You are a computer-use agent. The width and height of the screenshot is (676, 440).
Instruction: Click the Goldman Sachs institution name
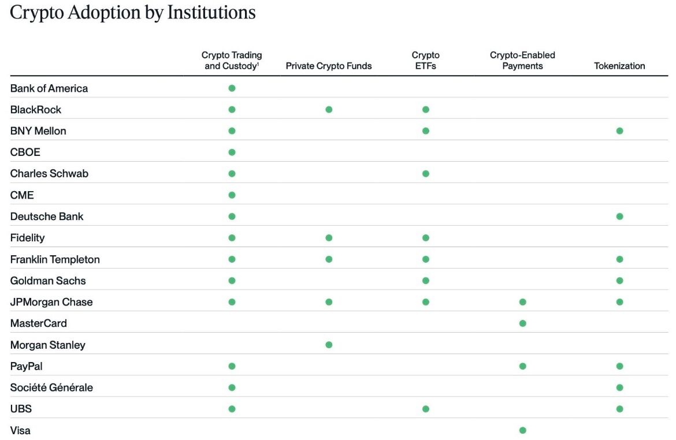click(x=48, y=281)
